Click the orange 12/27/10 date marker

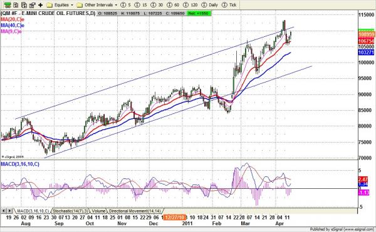pos(174,218)
